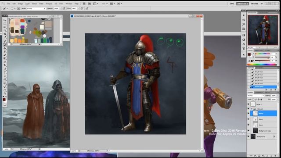Toggle tablet pressure for size icon
This screenshot has height=158, width=281.
point(87,8)
